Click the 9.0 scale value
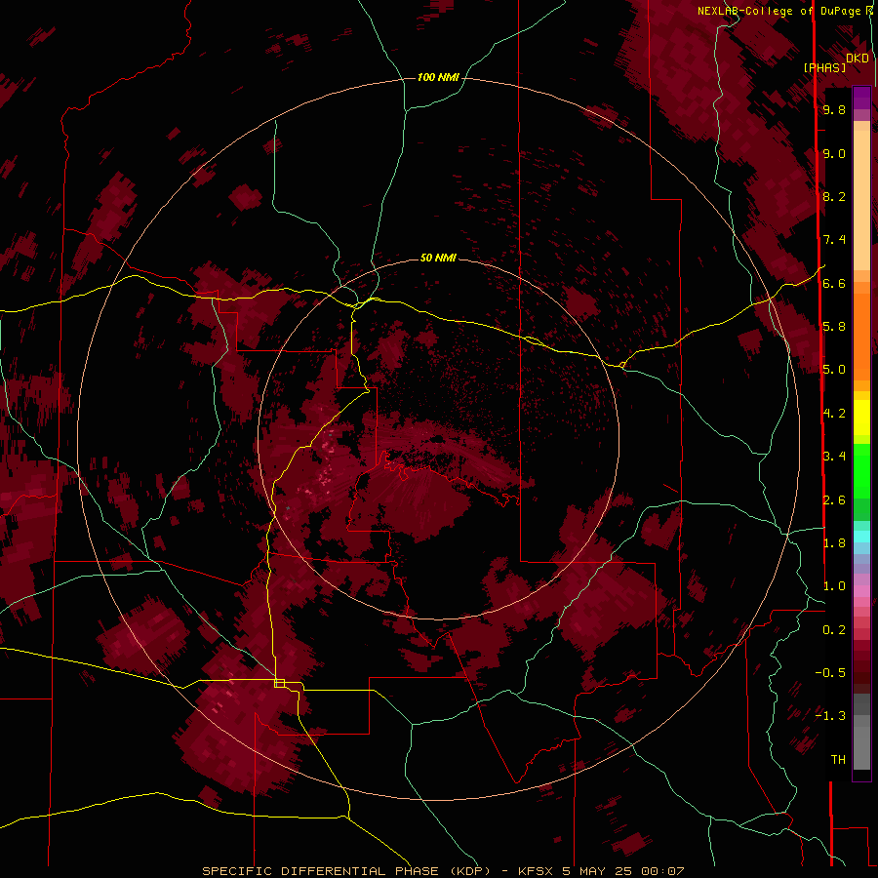Viewport: 878px width, 878px height. (834, 153)
